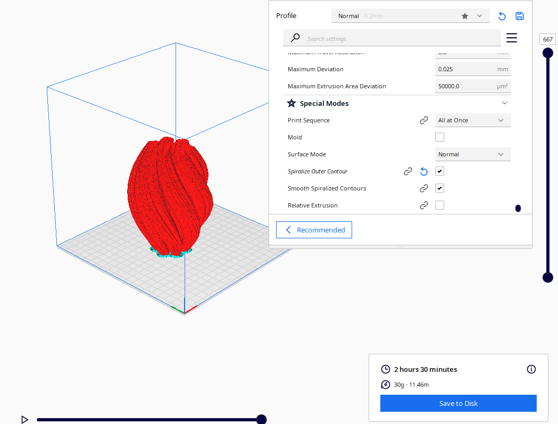The width and height of the screenshot is (558, 424).
Task: Toggle the Relative Extrusion checkbox
Action: [439, 205]
